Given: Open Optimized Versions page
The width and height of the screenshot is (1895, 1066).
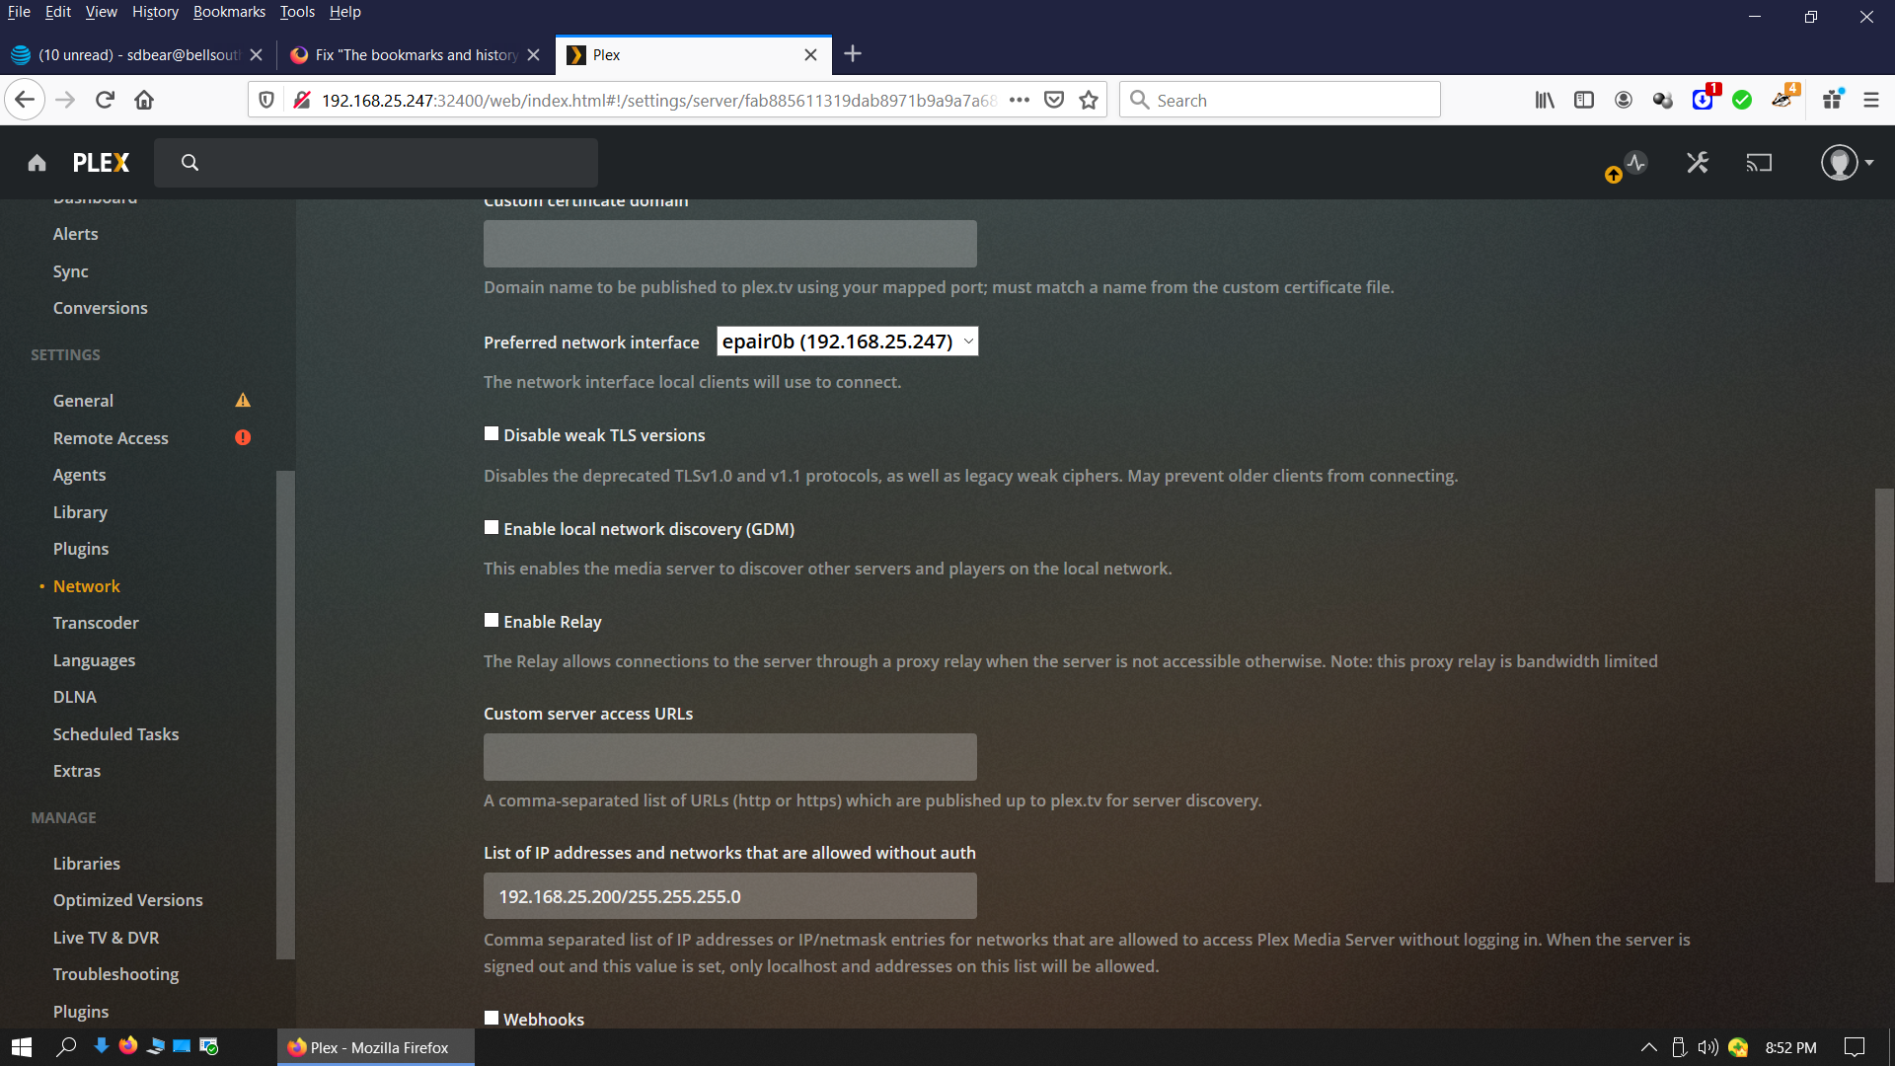Looking at the screenshot, I should coord(127,900).
